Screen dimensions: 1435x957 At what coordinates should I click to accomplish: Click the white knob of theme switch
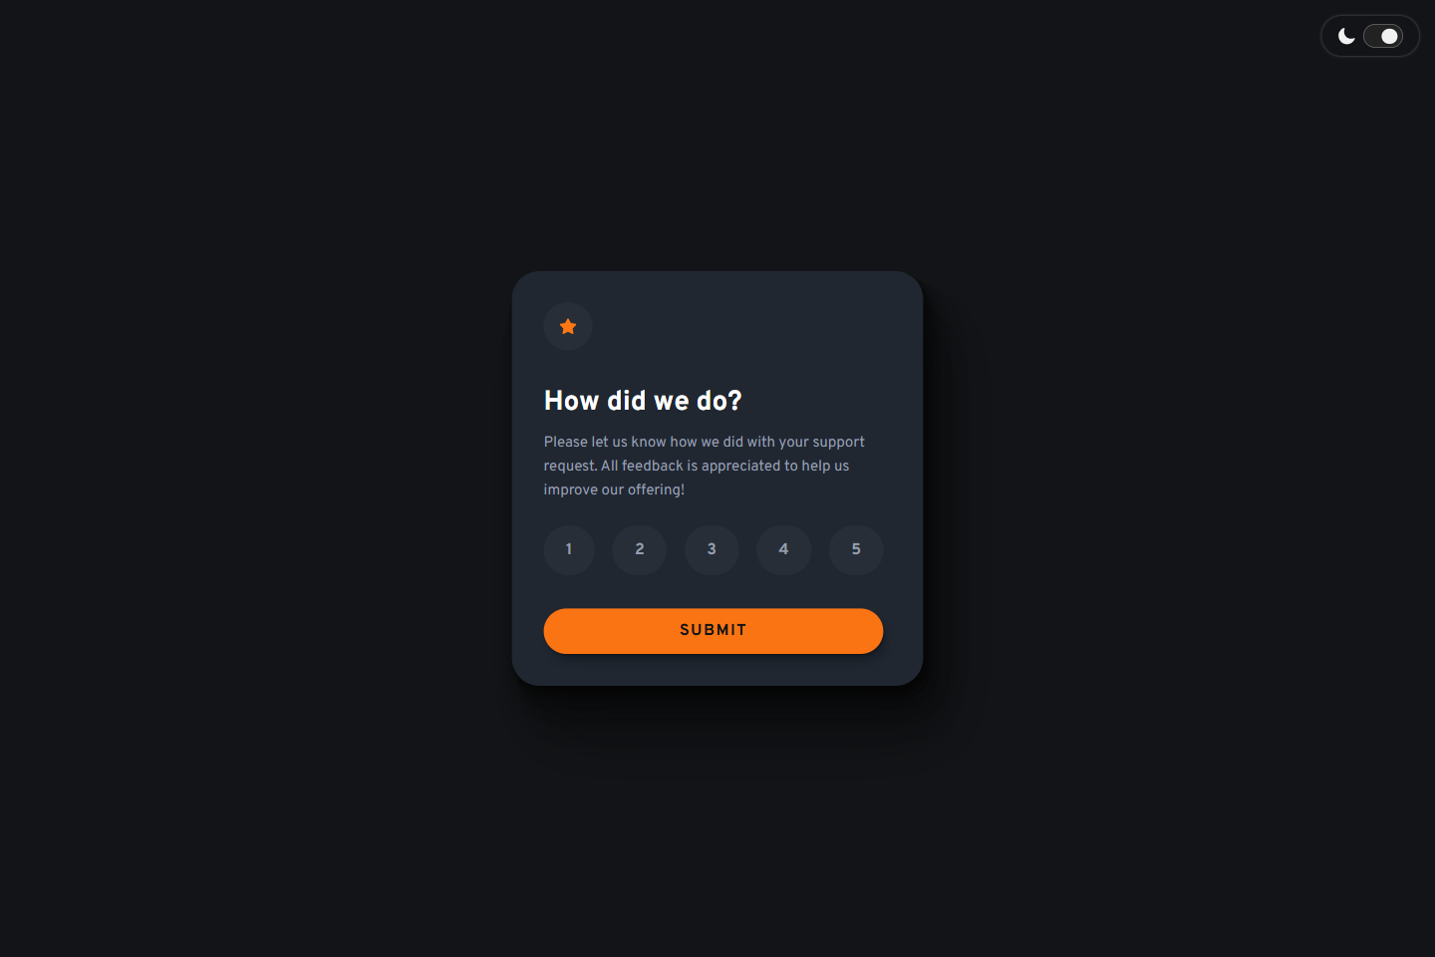(x=1390, y=36)
